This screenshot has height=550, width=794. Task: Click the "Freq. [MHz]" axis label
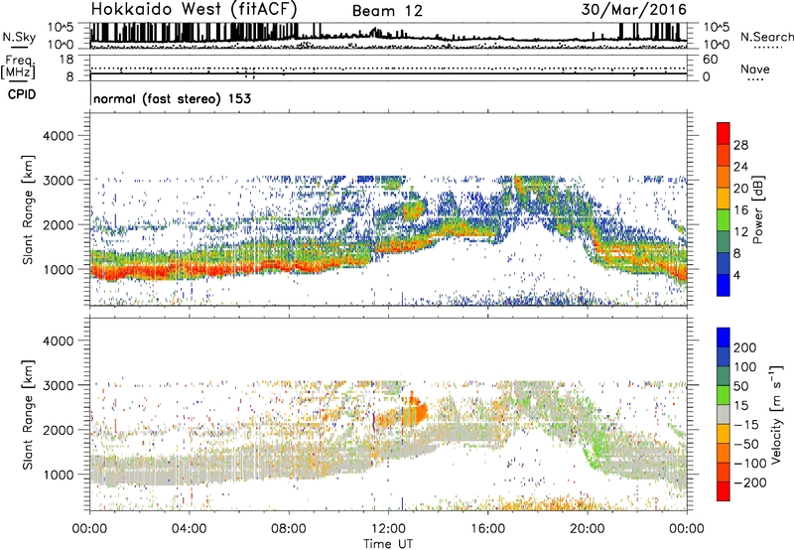[x=18, y=68]
